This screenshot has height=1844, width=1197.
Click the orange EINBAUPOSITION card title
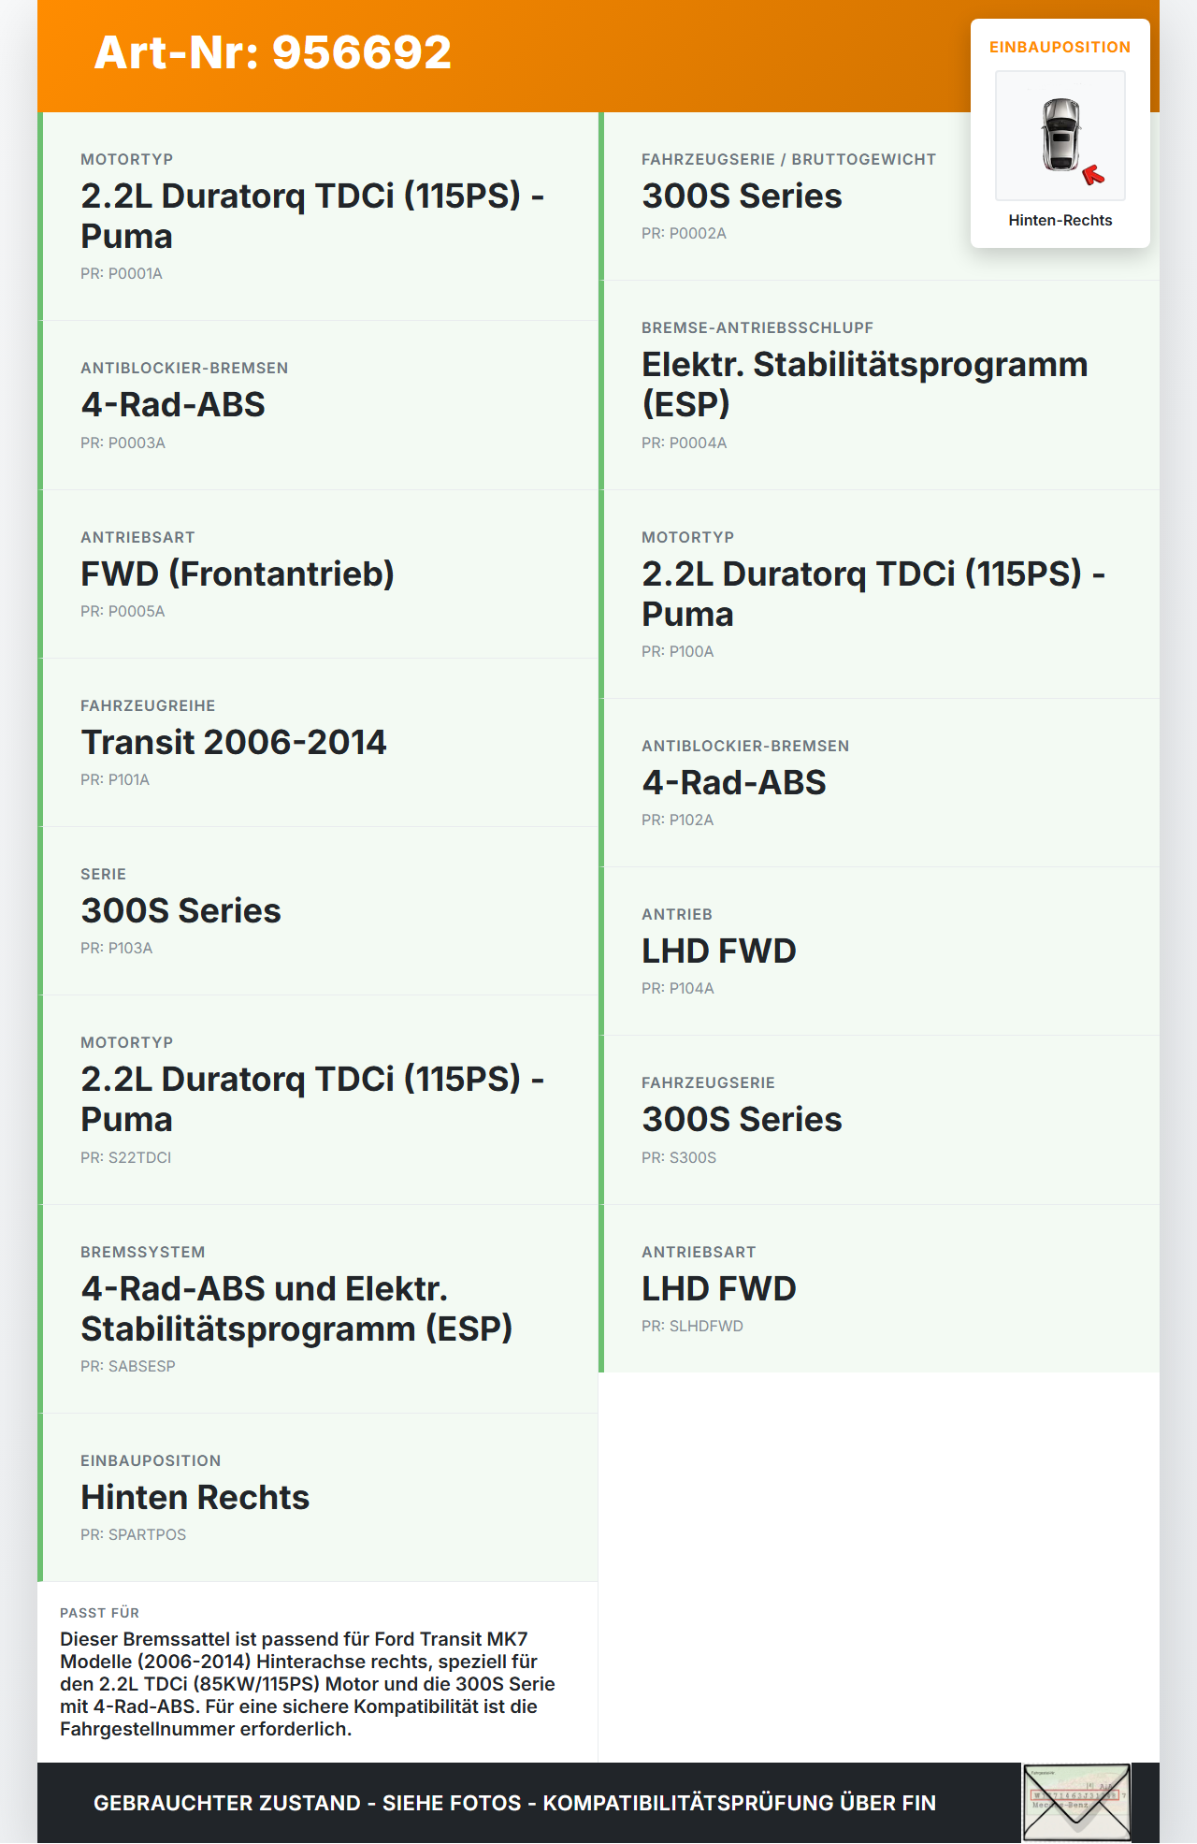1060,47
